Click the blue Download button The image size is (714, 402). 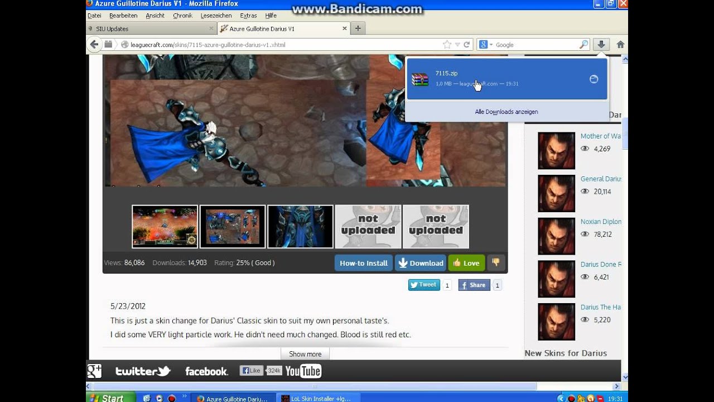point(420,263)
